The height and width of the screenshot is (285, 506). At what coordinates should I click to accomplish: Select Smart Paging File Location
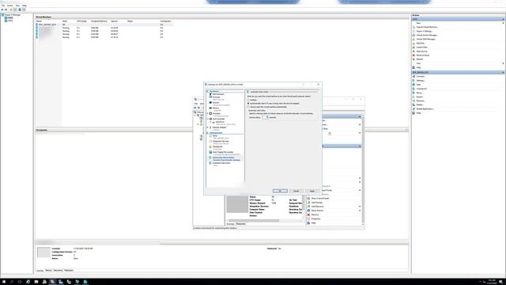[223, 152]
